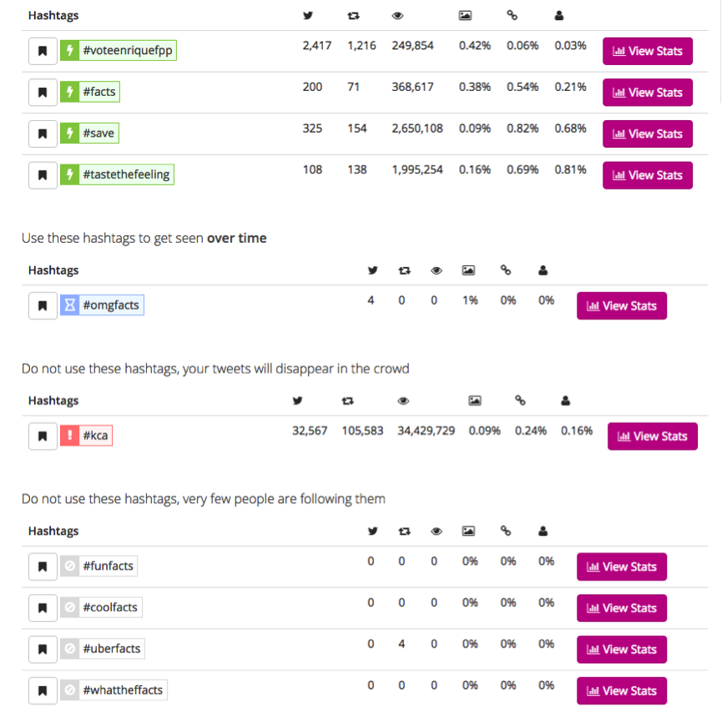Click the red exclamation icon on #kca
The width and height of the screenshot is (722, 716).
pos(69,435)
